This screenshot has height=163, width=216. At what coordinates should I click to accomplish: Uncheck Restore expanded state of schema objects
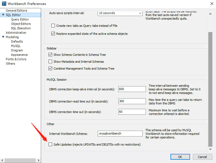(x=53, y=34)
